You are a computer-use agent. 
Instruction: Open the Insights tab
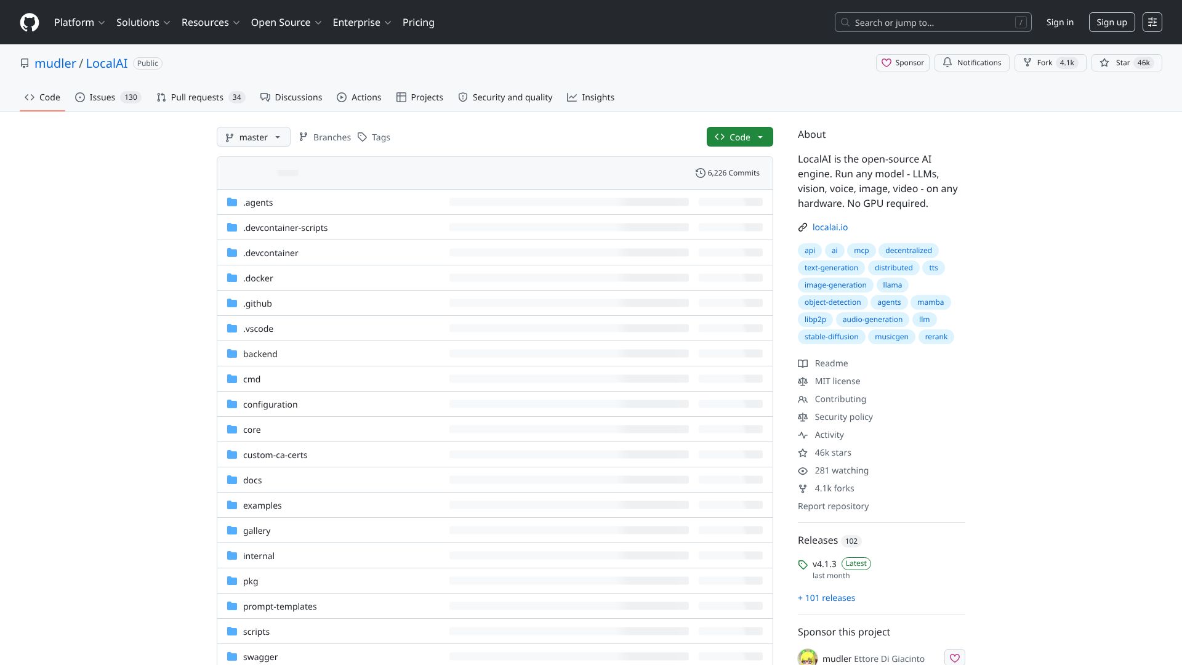[590, 97]
